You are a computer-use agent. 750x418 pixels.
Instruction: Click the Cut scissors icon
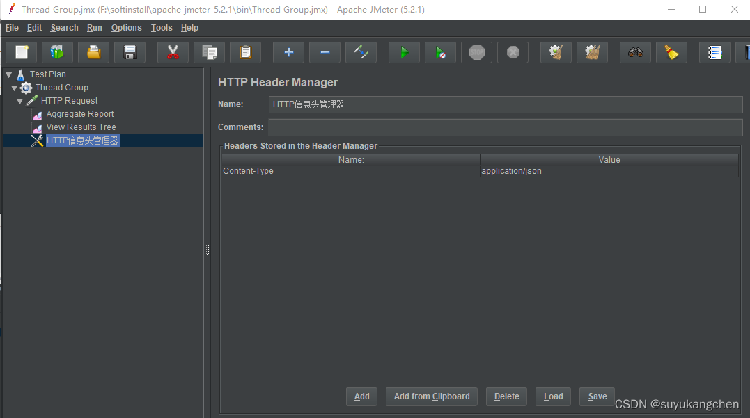[173, 53]
